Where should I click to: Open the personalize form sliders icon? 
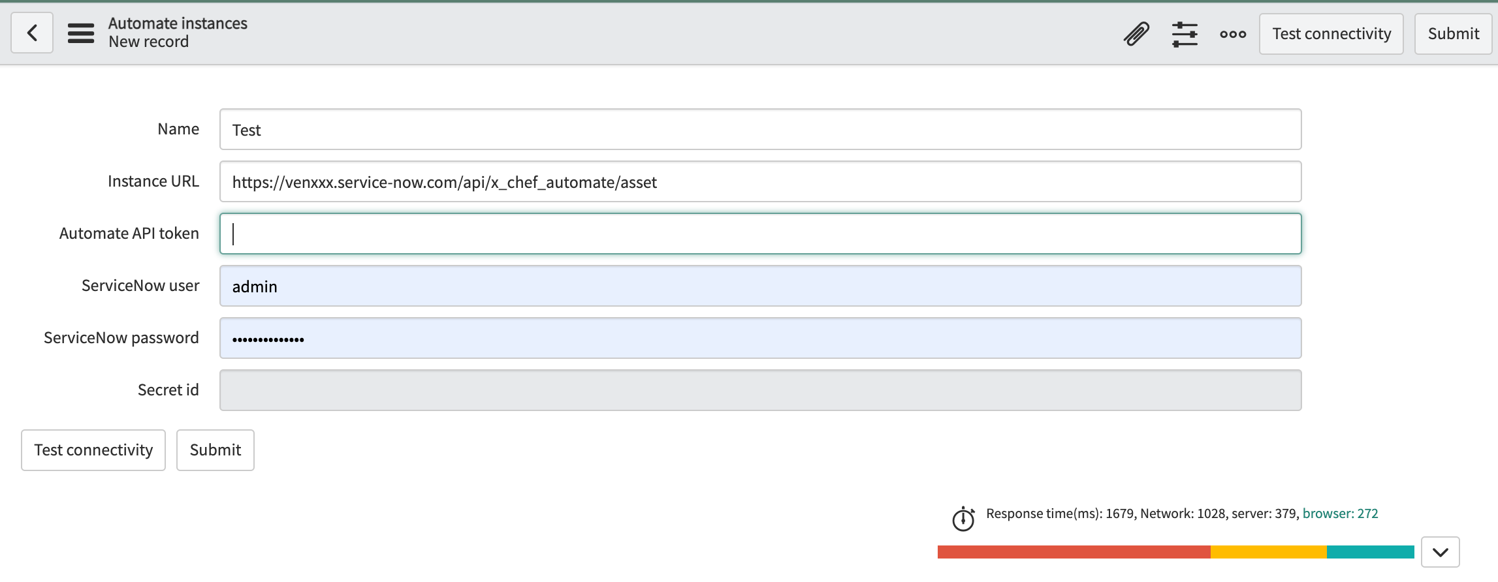1184,34
